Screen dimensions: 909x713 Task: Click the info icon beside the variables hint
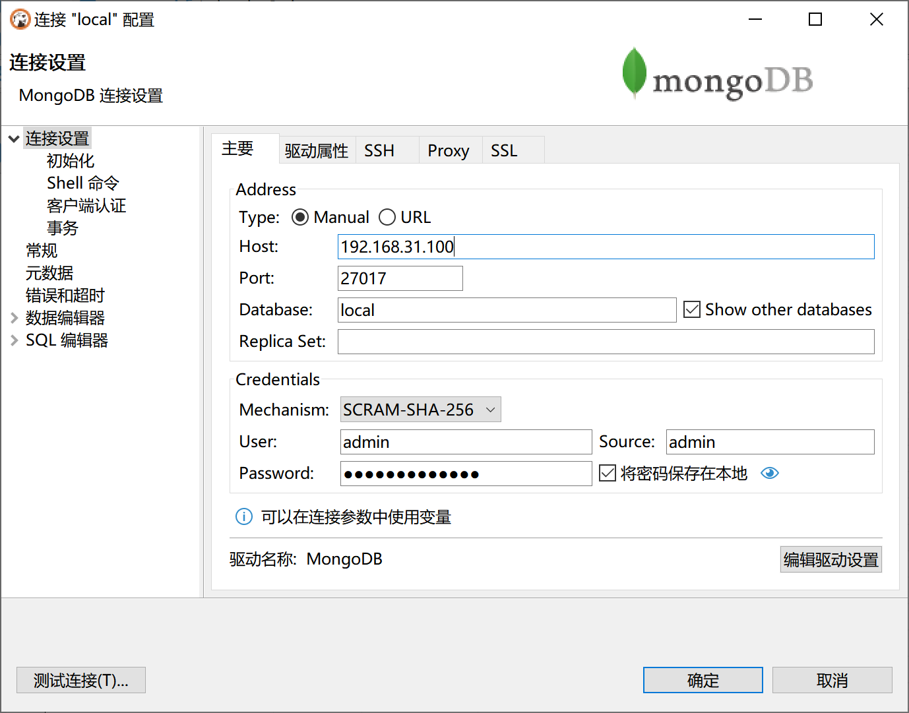pos(244,516)
